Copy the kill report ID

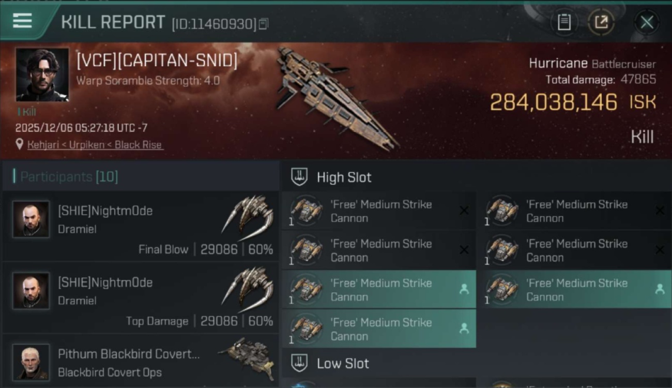tap(264, 24)
